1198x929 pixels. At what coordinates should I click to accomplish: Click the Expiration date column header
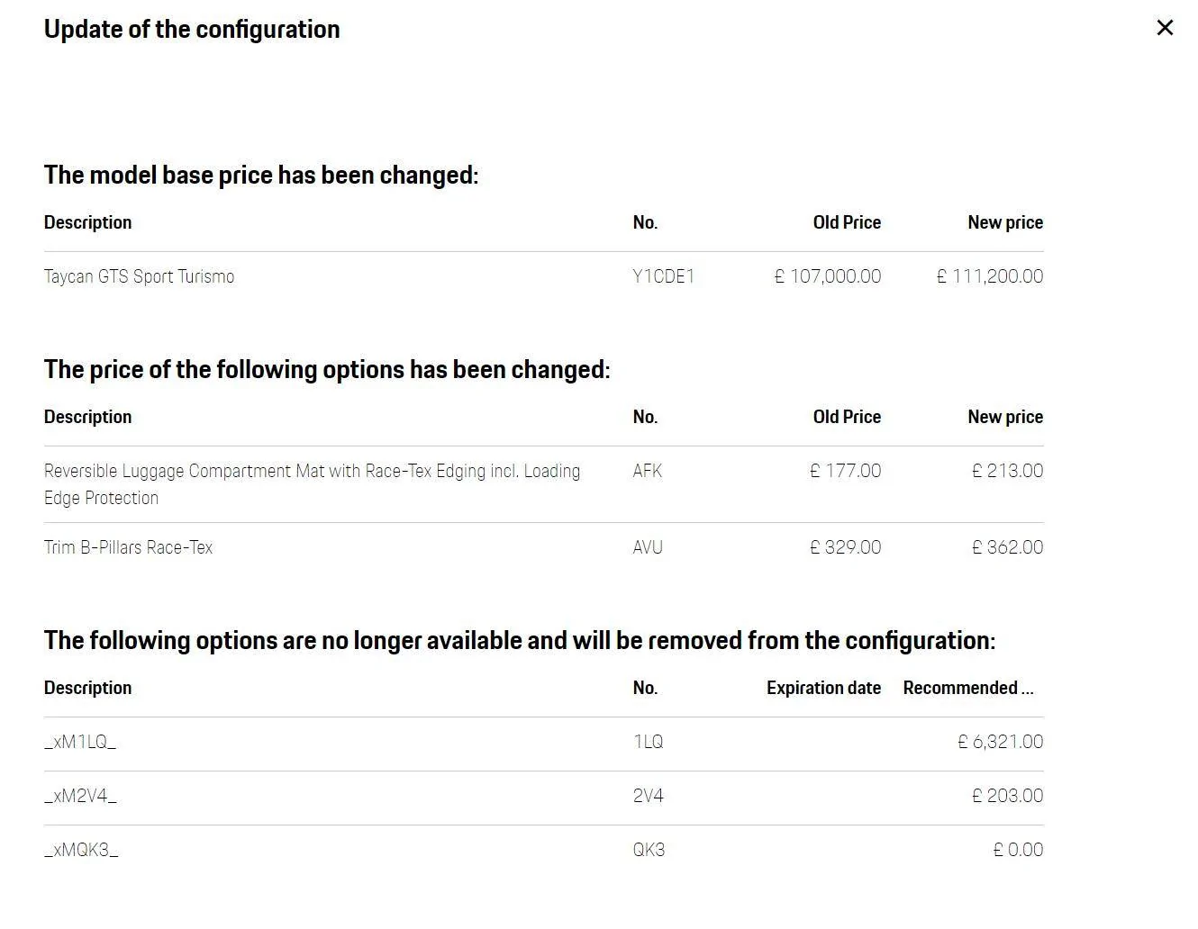pyautogui.click(x=823, y=688)
